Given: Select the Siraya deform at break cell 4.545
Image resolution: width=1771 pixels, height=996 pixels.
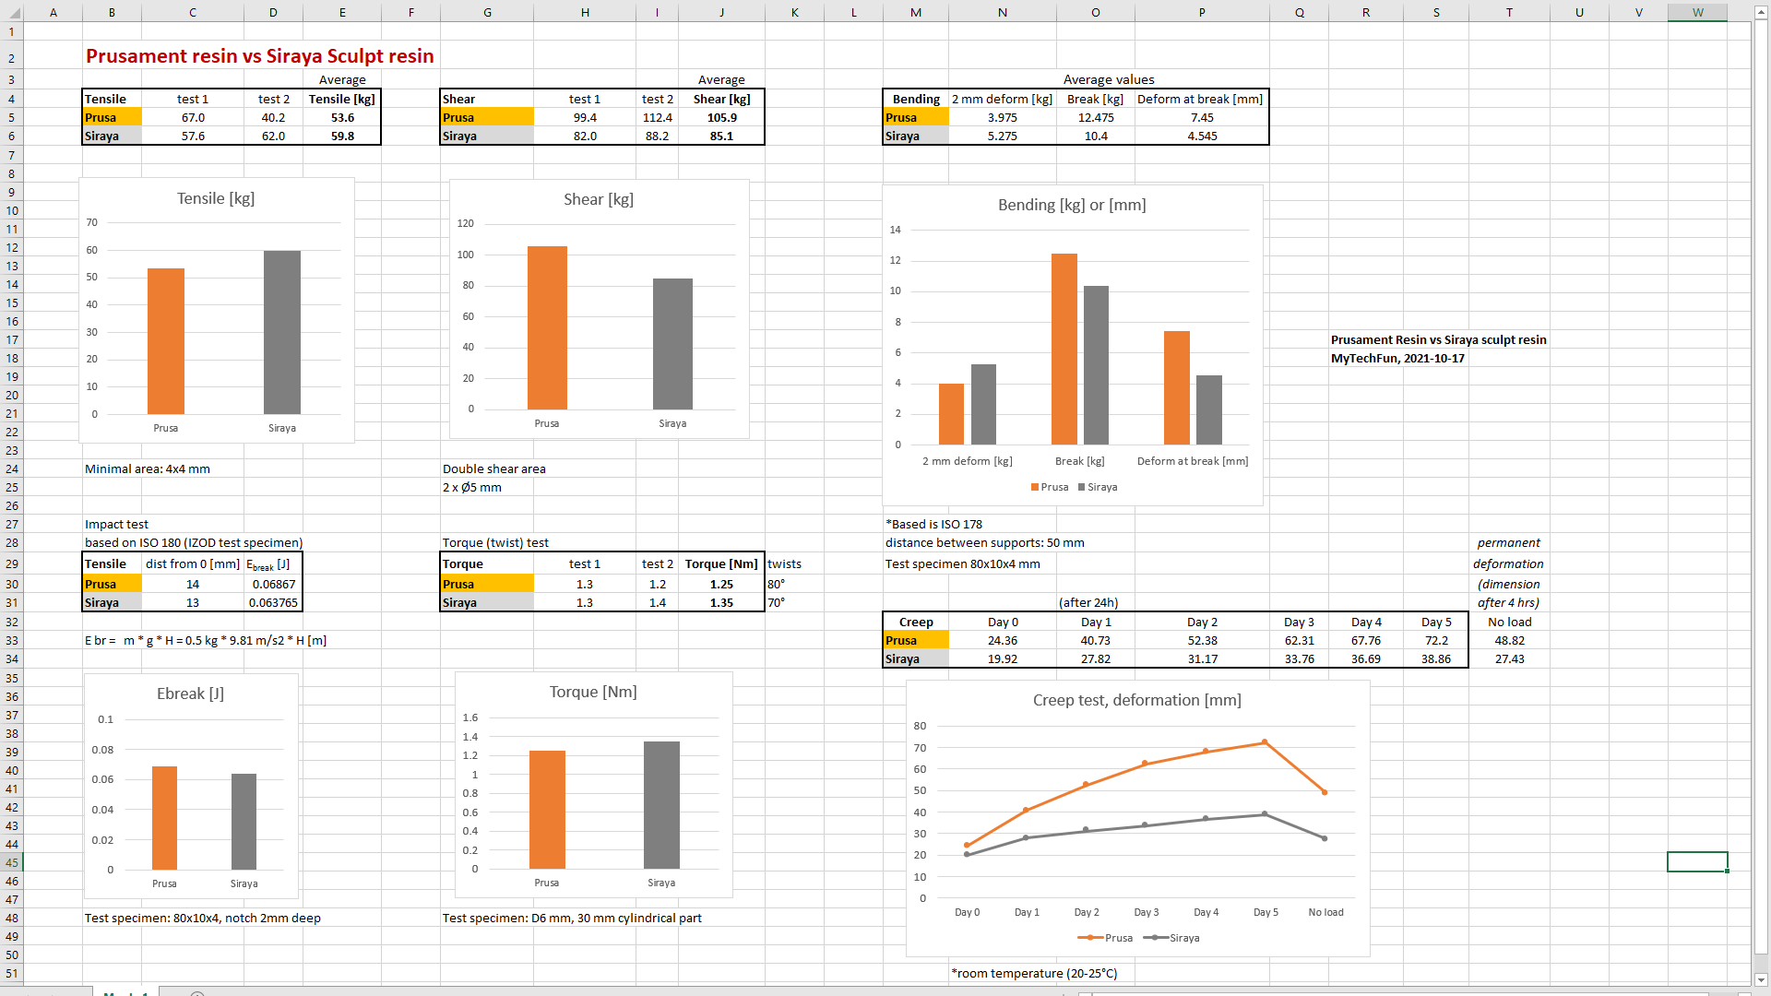Looking at the screenshot, I should [1202, 136].
